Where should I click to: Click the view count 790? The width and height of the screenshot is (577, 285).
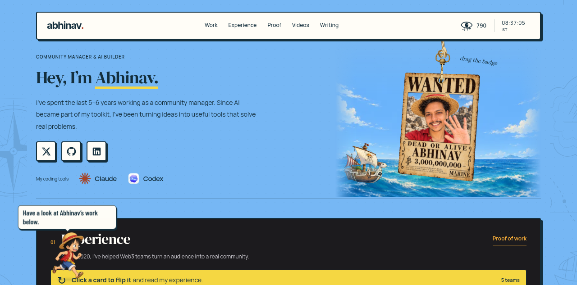pyautogui.click(x=481, y=26)
